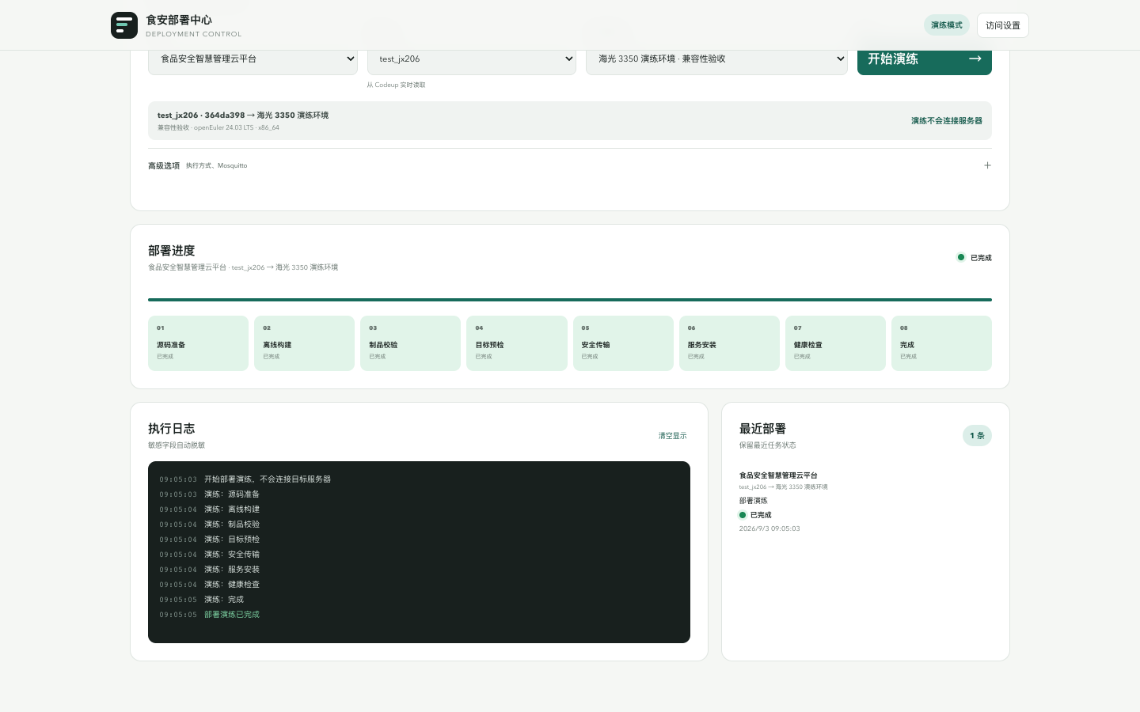The image size is (1140, 712).
Task: Click 清空显示 to clear the log
Action: pyautogui.click(x=673, y=436)
